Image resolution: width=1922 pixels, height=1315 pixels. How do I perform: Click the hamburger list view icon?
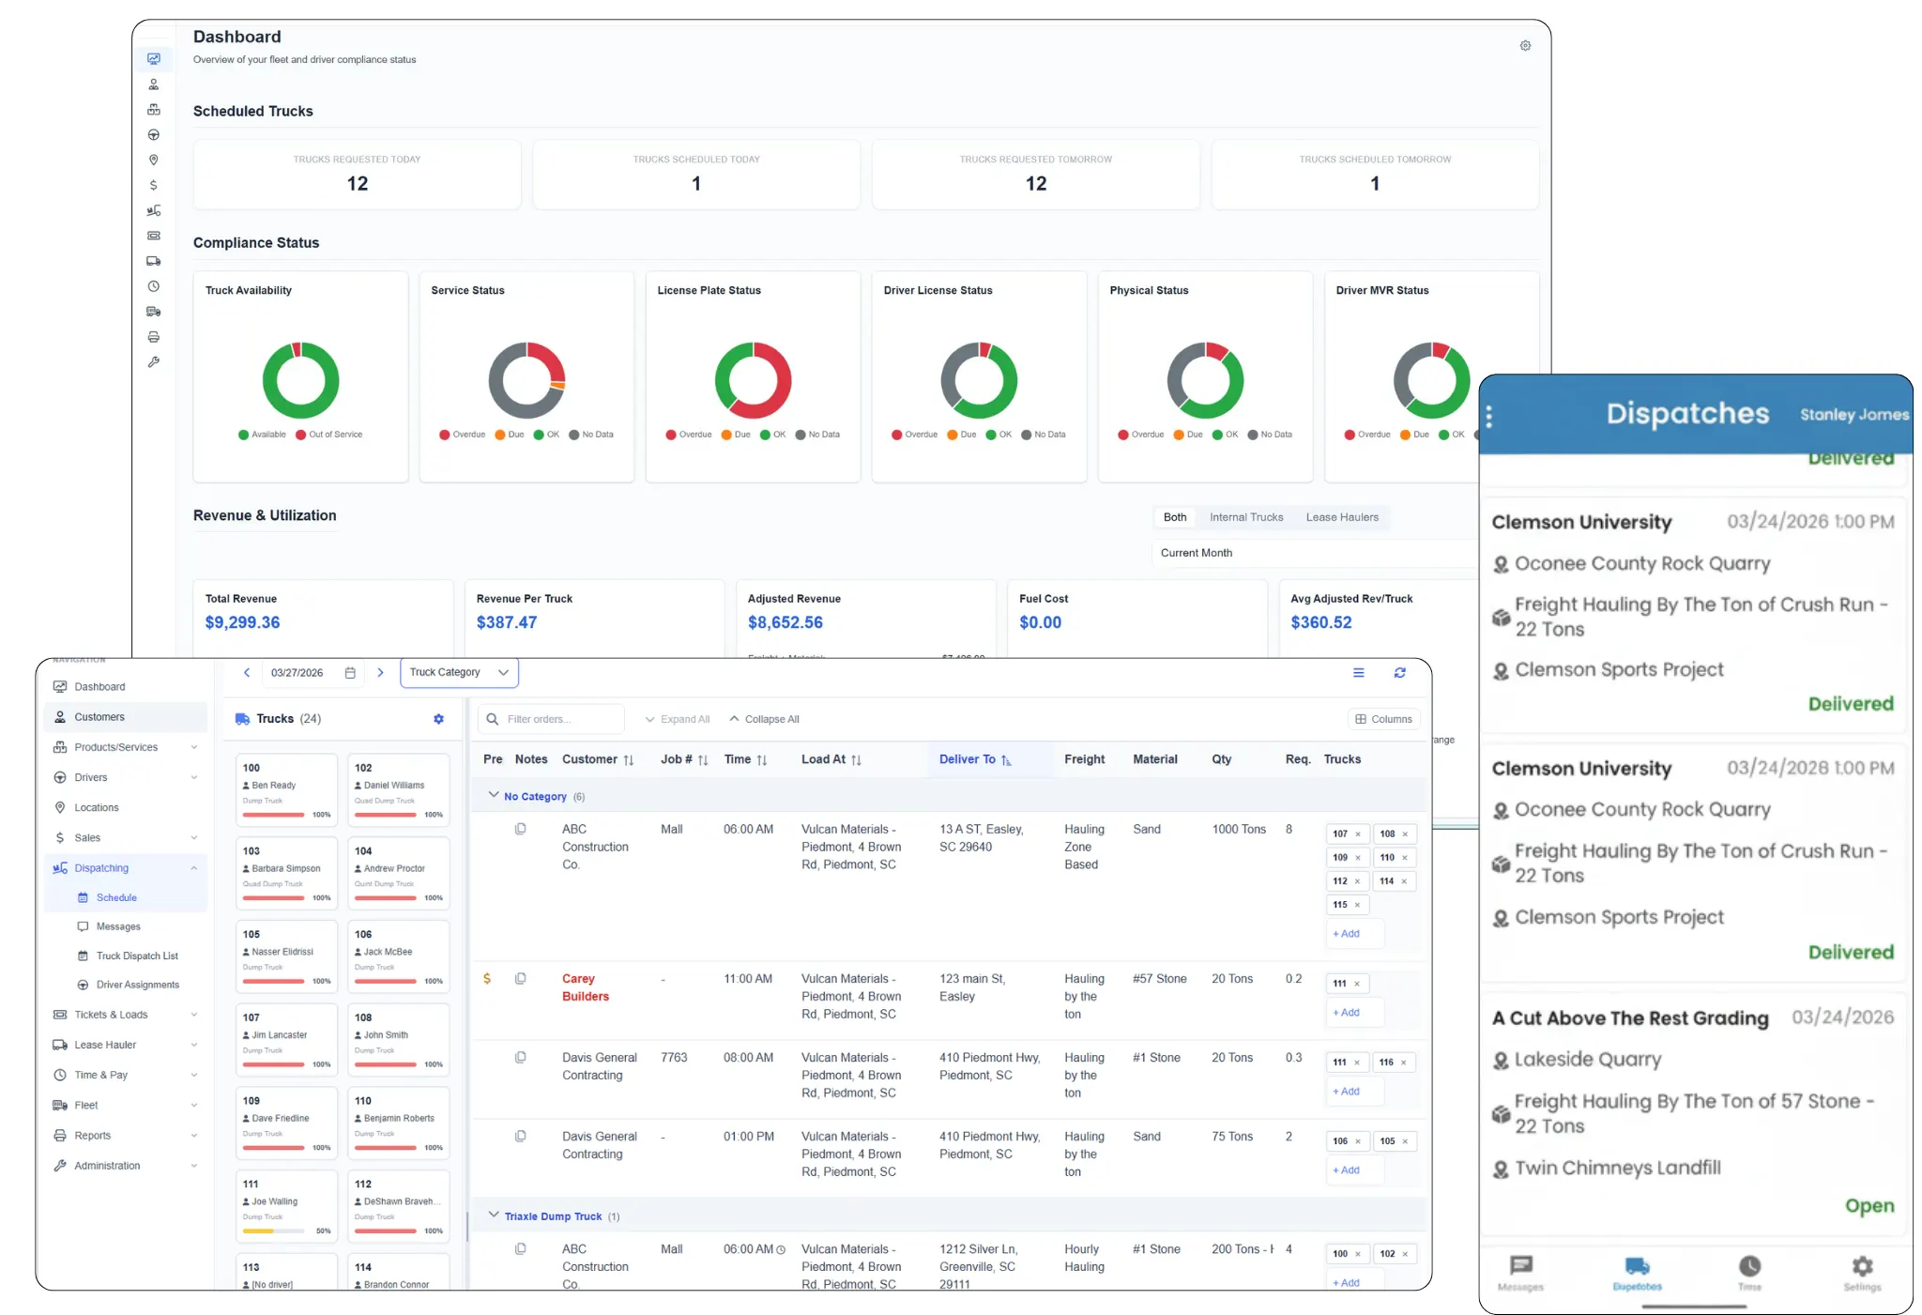(1358, 673)
